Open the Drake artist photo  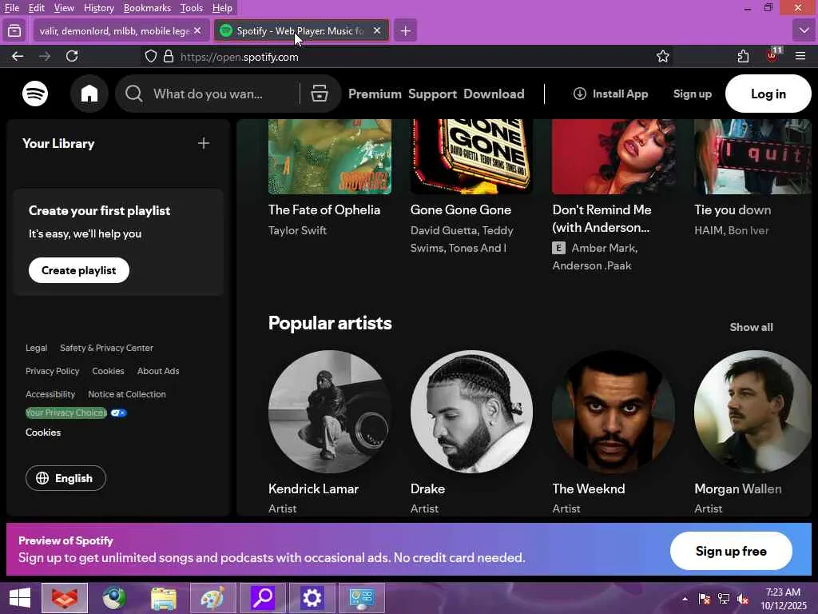point(471,412)
